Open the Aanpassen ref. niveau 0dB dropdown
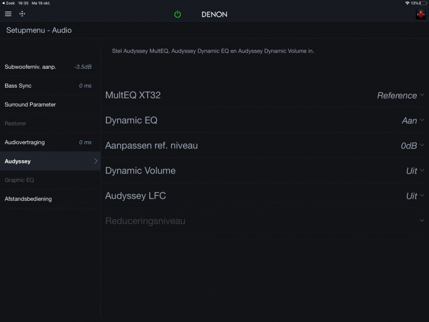This screenshot has height=322, width=429. tap(412, 146)
